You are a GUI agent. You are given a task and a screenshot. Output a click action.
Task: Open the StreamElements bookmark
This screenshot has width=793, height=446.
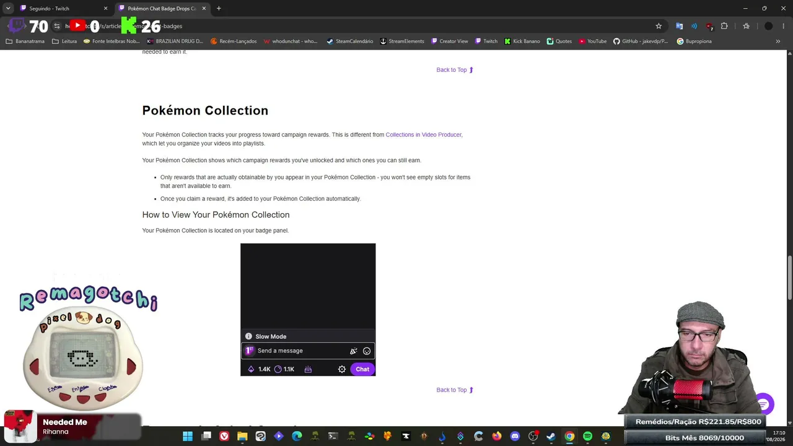click(x=401, y=42)
